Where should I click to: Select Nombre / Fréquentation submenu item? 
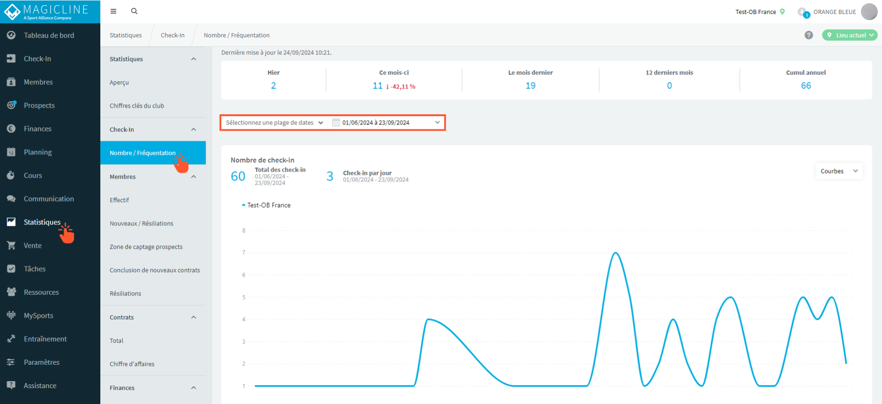point(153,153)
